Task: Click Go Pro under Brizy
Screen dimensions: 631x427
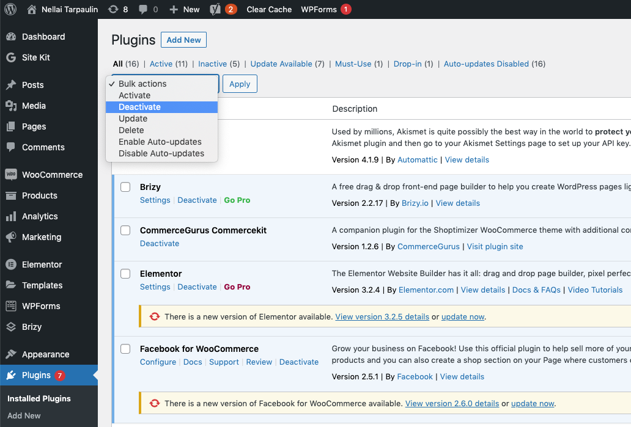Action: (x=237, y=200)
